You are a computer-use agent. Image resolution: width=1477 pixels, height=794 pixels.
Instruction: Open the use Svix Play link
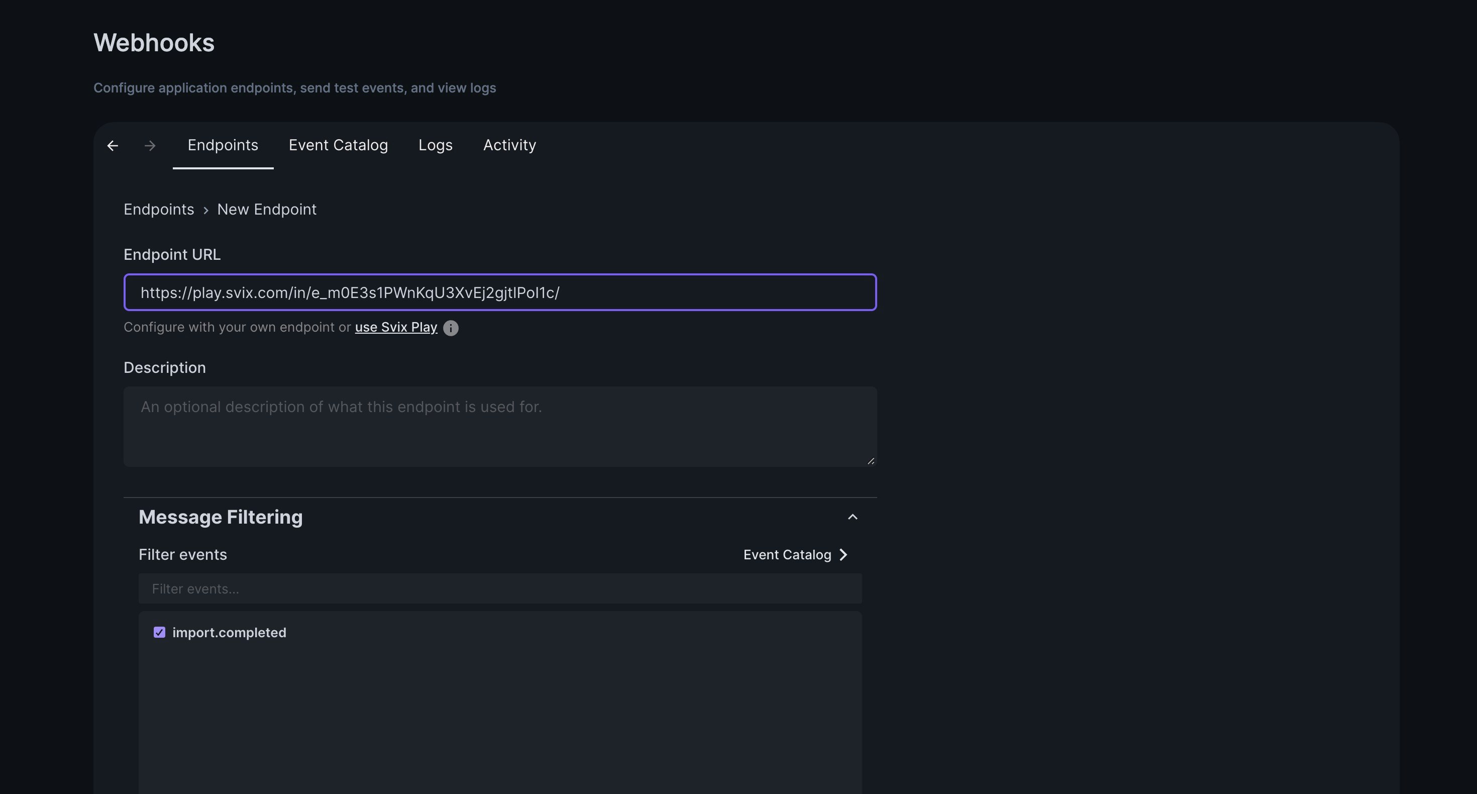click(396, 327)
